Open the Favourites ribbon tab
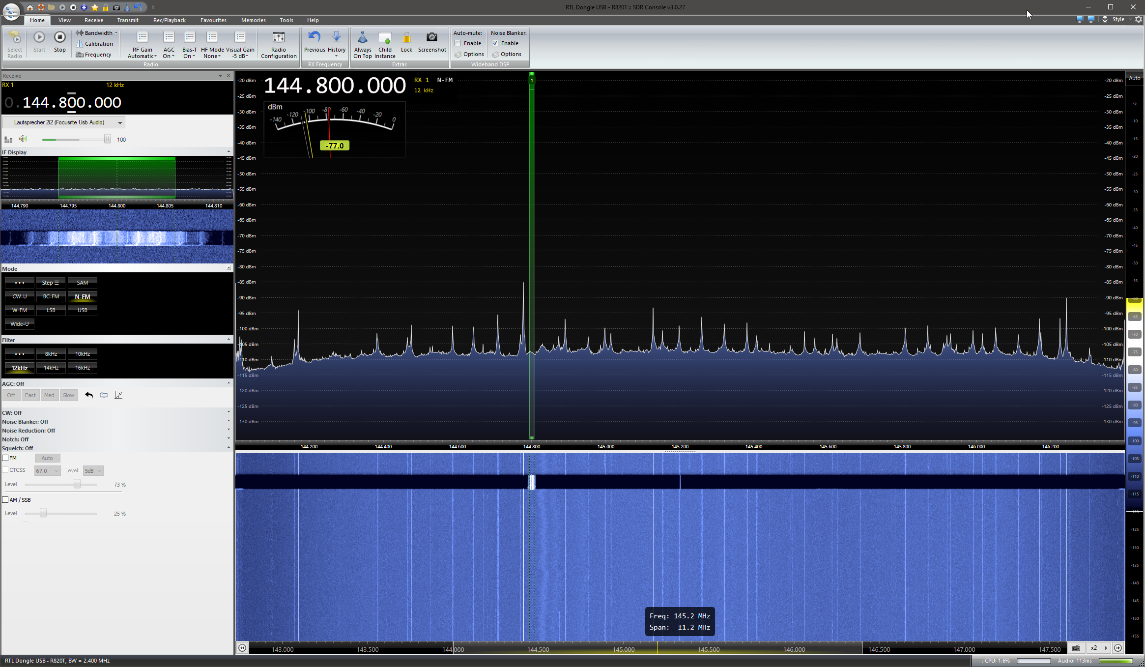Screen dimensions: 1145x667 tap(213, 20)
